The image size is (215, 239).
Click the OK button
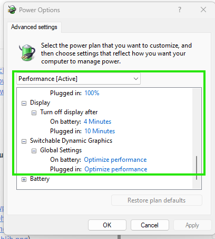107,225
